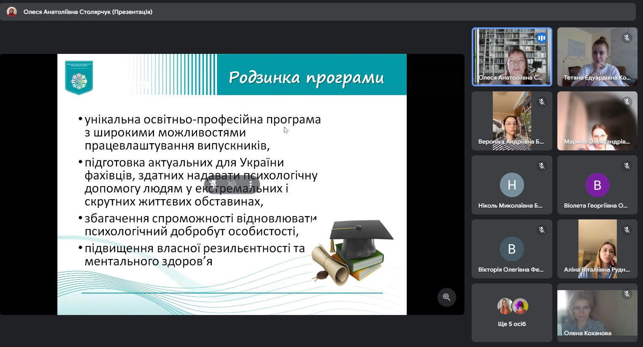Screen dimensions: 643x347
Task: Toggle mute on Ніколь Миколаївна's tile
Action: [541, 166]
